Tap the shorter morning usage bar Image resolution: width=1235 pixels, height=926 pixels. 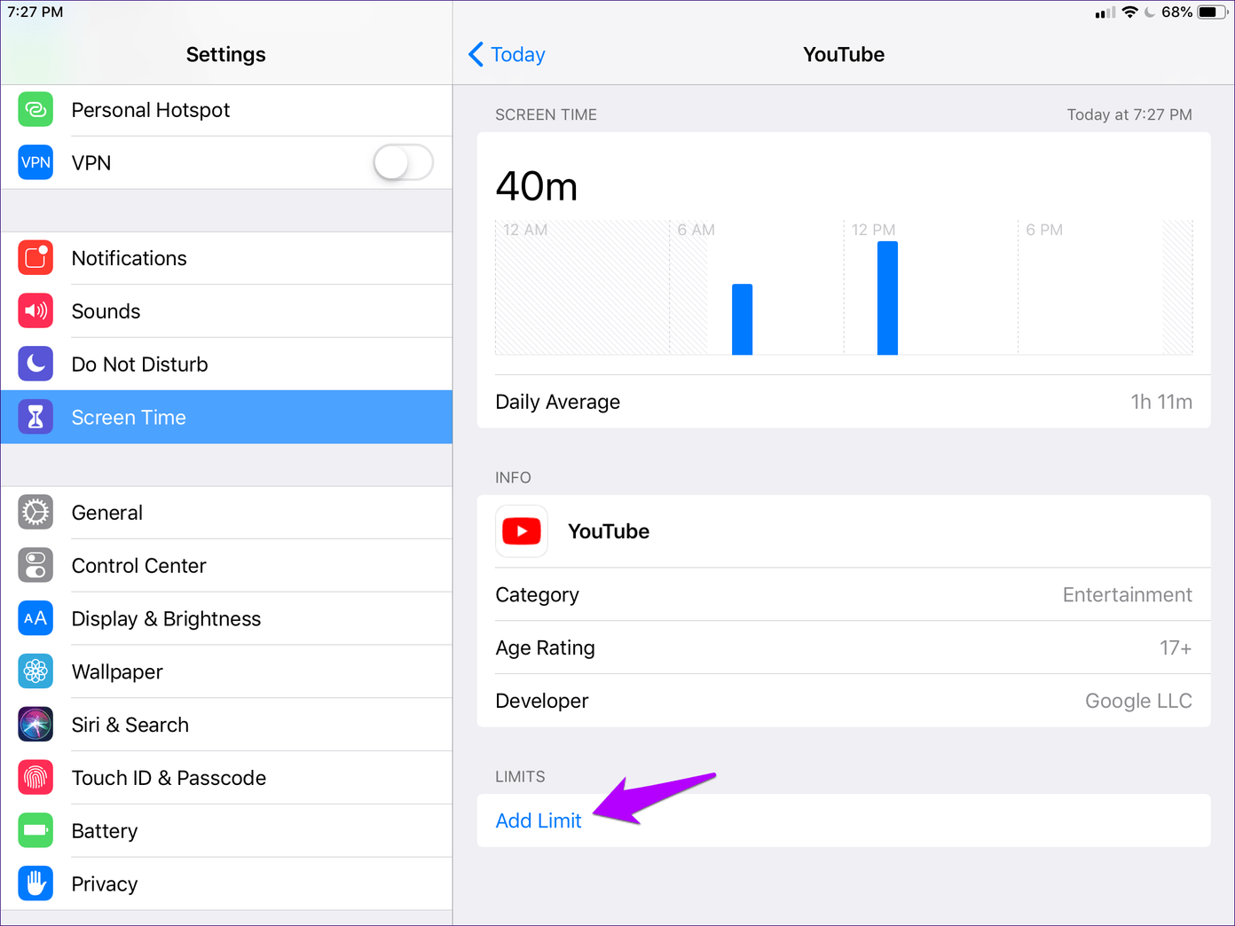coord(742,319)
